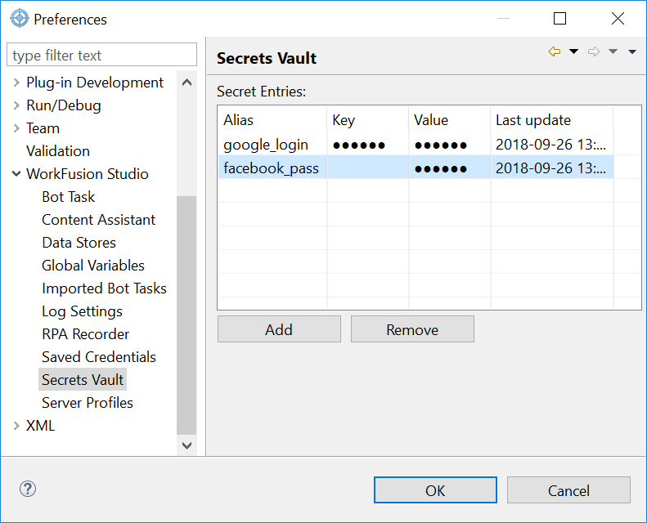Select XML label in tree
Viewport: 647px width, 523px height.
(x=40, y=426)
